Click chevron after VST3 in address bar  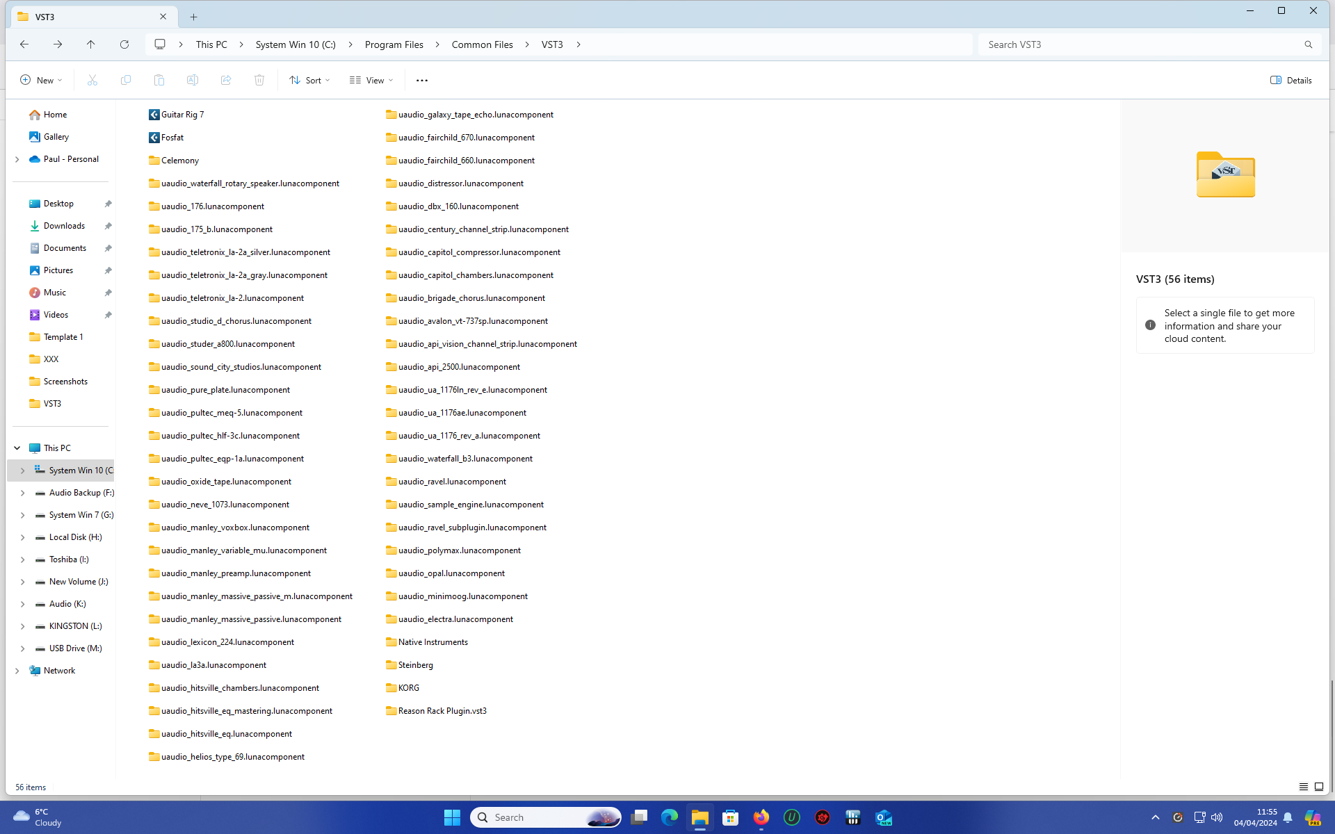(x=578, y=44)
